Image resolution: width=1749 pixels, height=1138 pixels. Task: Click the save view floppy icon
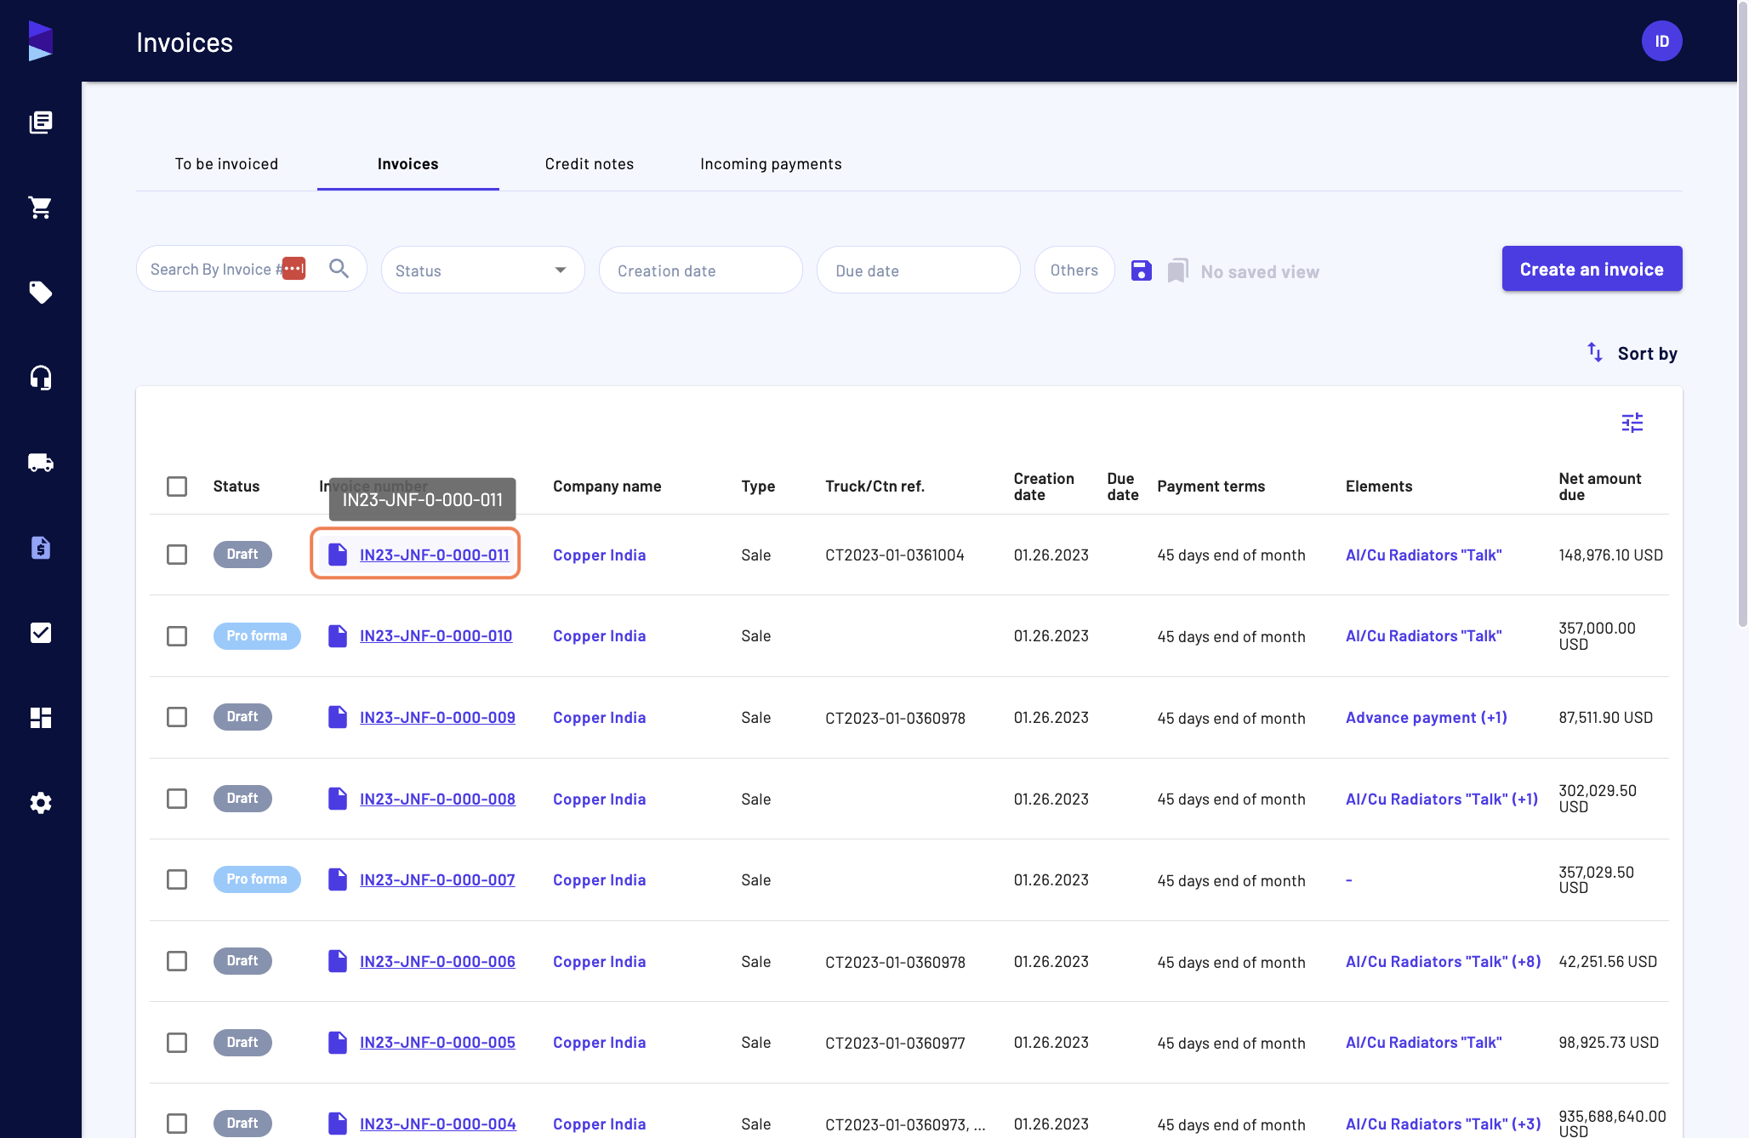tap(1141, 270)
